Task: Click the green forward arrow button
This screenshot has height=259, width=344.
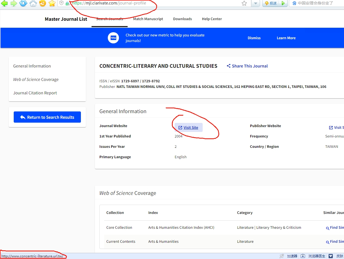Action: [x=14, y=3]
